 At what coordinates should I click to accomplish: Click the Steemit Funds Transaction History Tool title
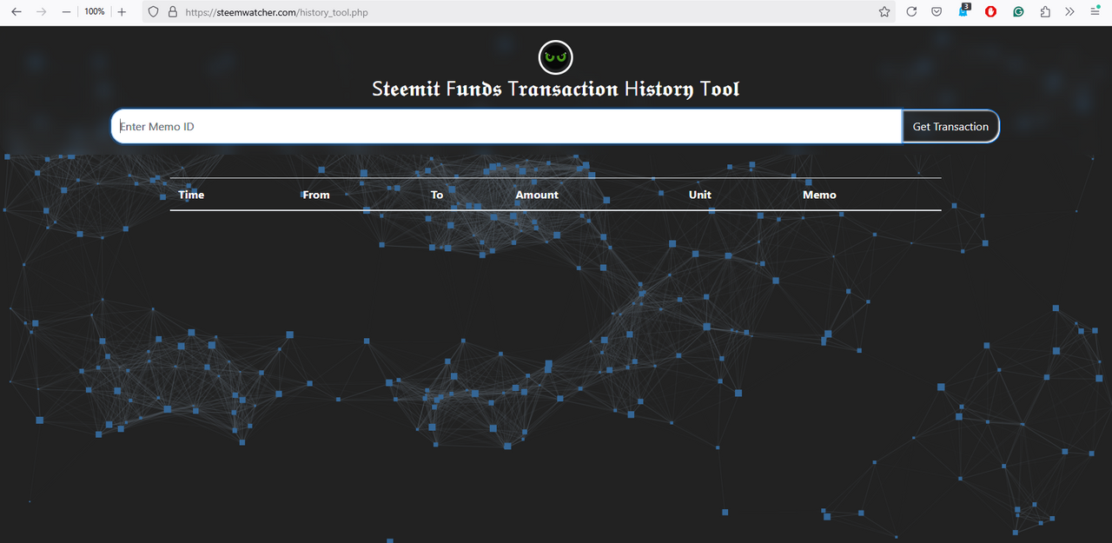[556, 89]
